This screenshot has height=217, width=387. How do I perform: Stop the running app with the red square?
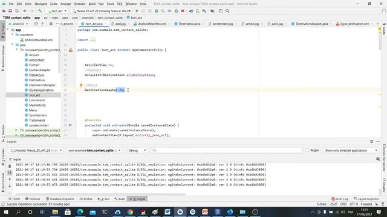183,11
